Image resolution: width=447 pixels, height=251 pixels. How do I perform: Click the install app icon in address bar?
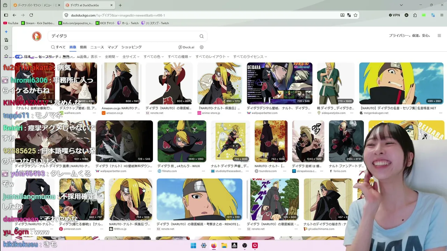[343, 15]
